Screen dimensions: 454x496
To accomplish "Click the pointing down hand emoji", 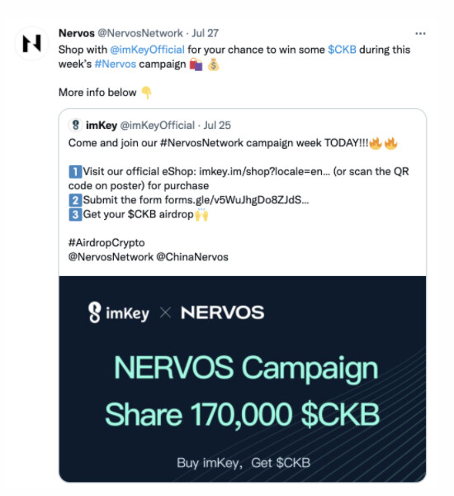I will [x=146, y=93].
